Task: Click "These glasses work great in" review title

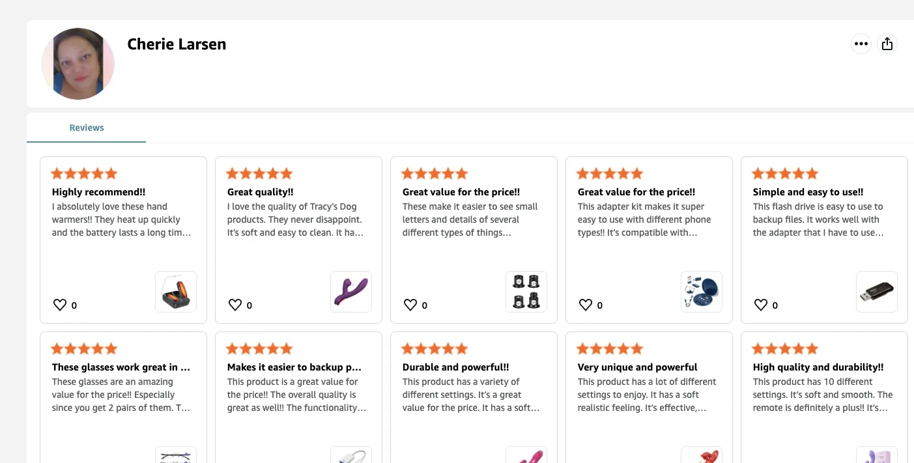Action: click(121, 367)
